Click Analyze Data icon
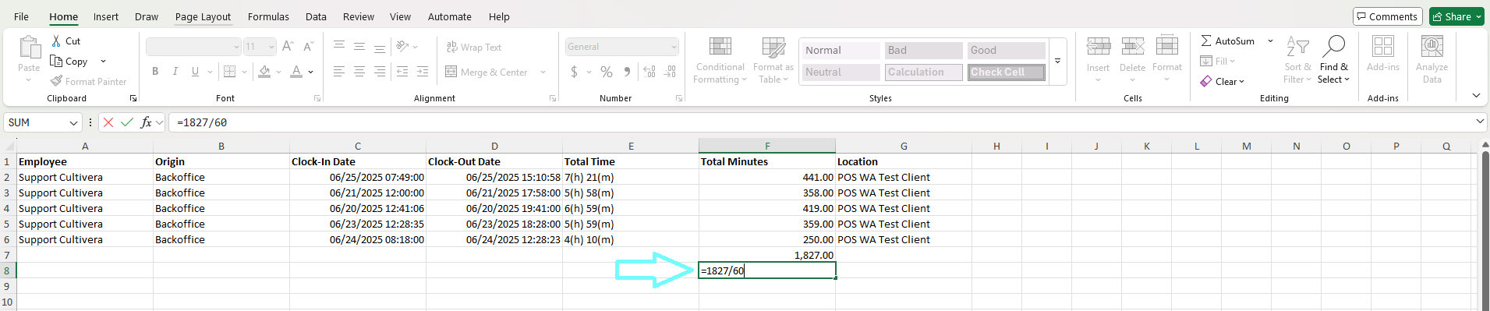The height and width of the screenshot is (311, 1490). (x=1432, y=47)
